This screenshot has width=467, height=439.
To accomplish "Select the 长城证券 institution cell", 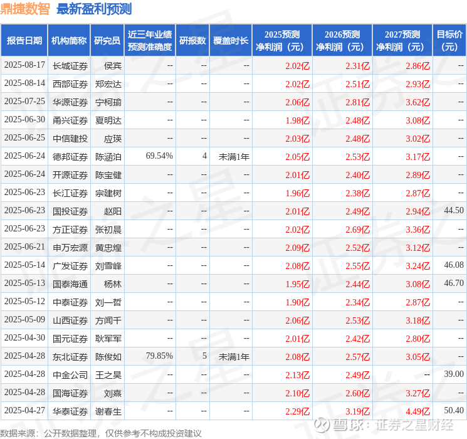I will click(x=70, y=66).
